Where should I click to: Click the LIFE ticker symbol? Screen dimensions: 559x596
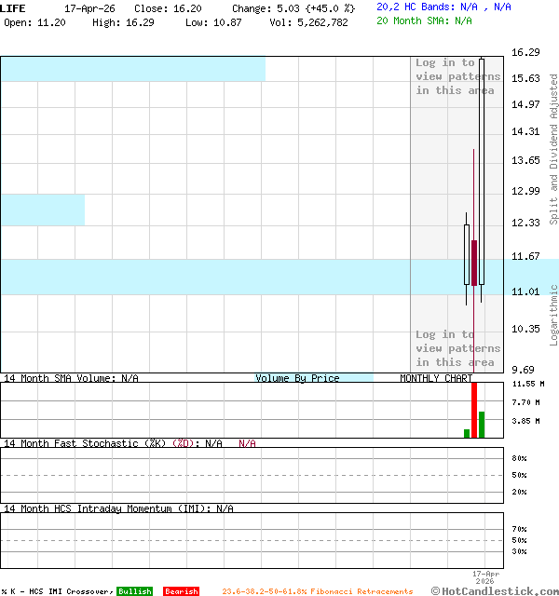pyautogui.click(x=14, y=7)
